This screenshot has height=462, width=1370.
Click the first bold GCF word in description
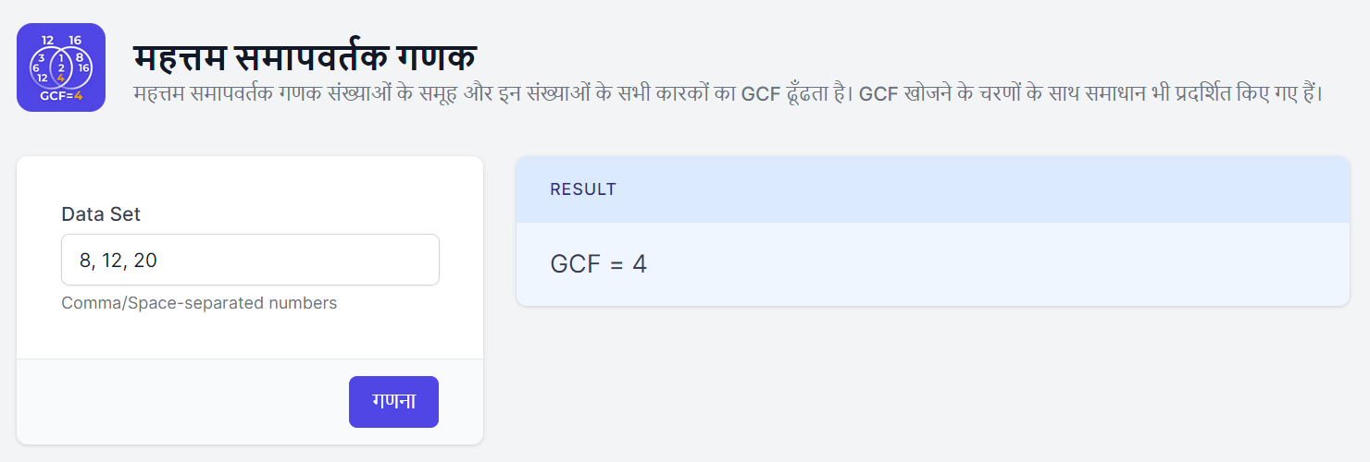761,93
